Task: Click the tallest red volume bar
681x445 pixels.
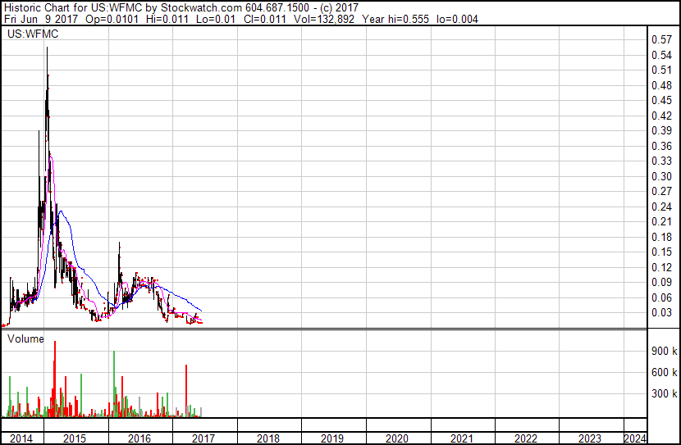Action: [x=55, y=343]
